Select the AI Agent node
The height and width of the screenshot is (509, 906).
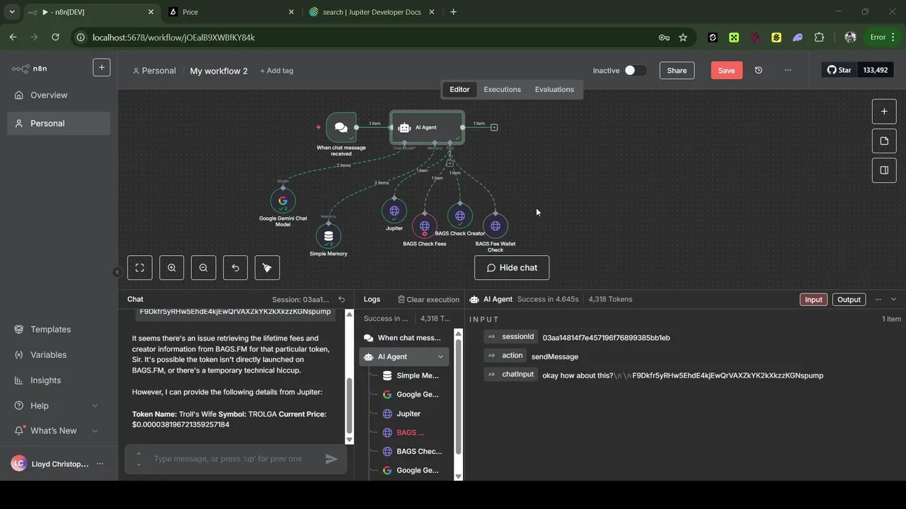tap(428, 127)
